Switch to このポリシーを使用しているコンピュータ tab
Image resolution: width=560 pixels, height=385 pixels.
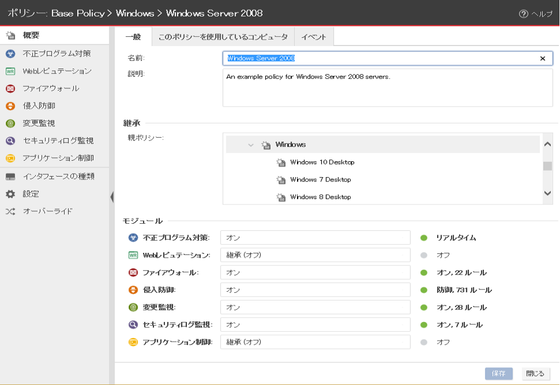tap(222, 37)
